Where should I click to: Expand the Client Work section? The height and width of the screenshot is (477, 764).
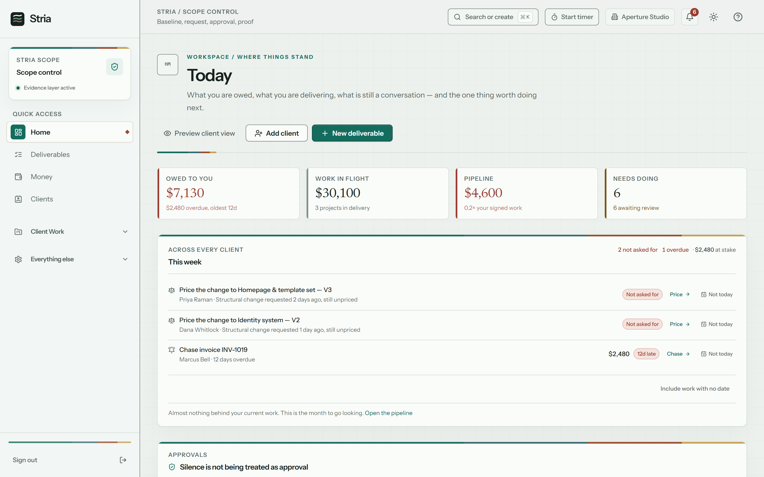tap(70, 232)
